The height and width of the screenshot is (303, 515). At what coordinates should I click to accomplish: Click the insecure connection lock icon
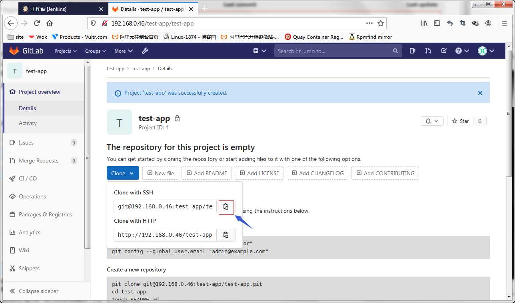point(104,23)
